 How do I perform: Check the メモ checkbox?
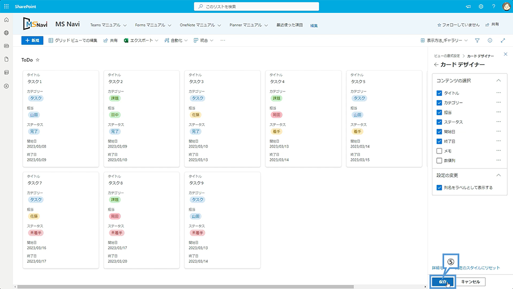439,151
